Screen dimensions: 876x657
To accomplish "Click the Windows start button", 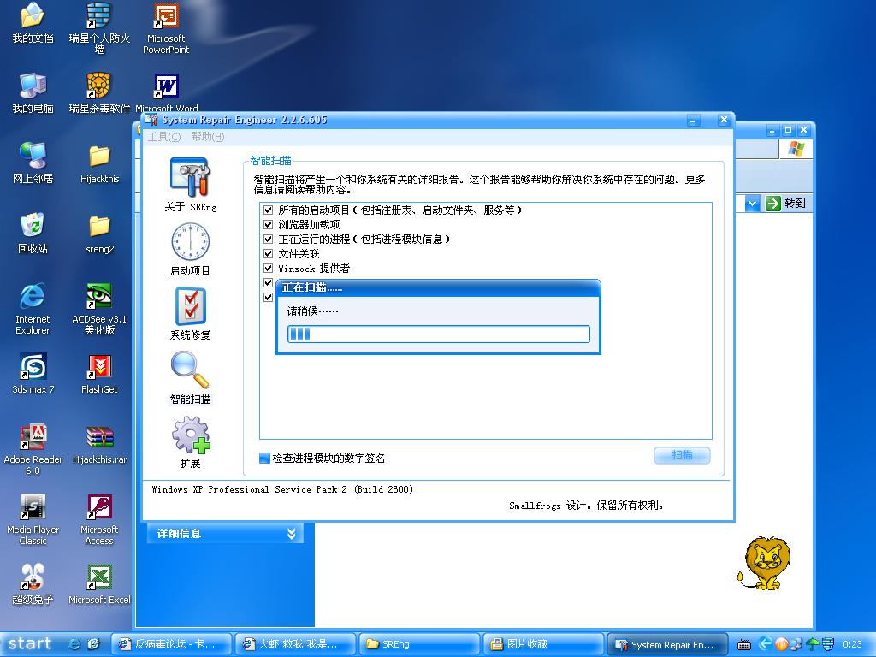I will 30,644.
